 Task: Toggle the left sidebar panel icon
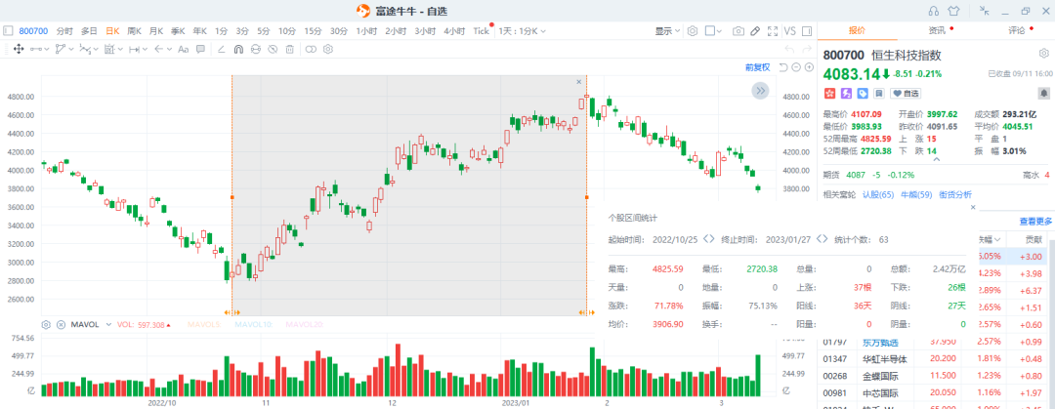pyautogui.click(x=8, y=31)
